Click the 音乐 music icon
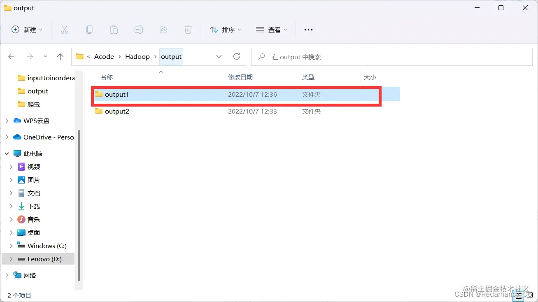The height and width of the screenshot is (302, 538). [x=21, y=219]
